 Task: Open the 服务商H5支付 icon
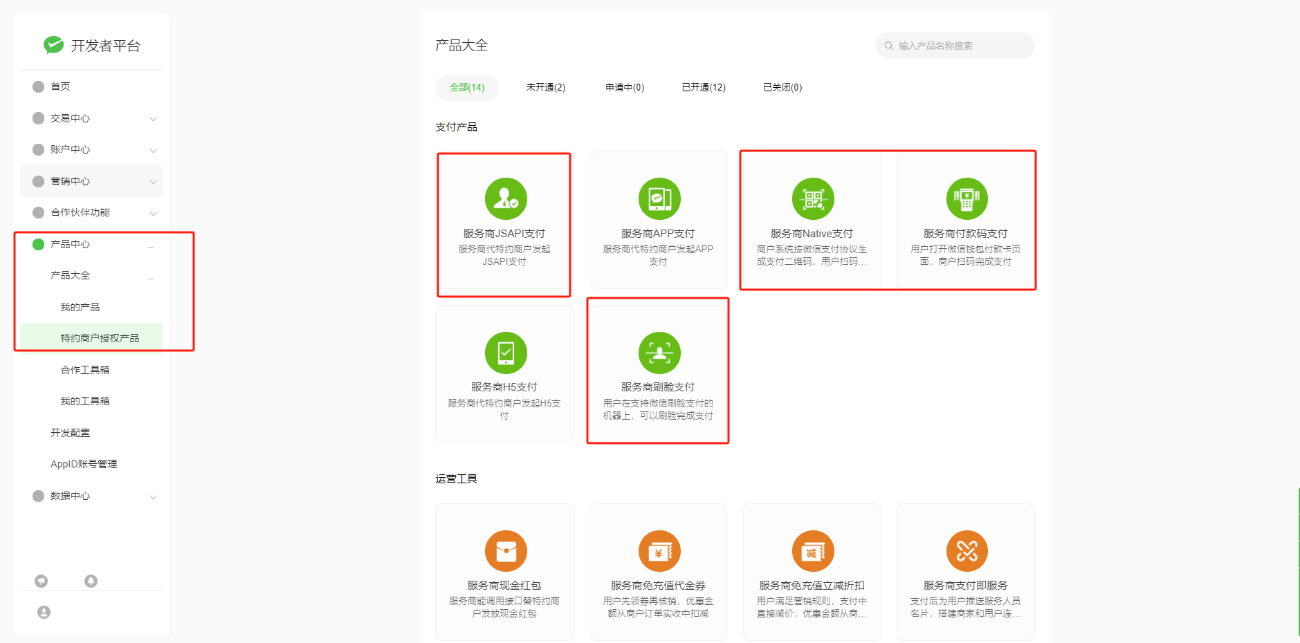[506, 353]
